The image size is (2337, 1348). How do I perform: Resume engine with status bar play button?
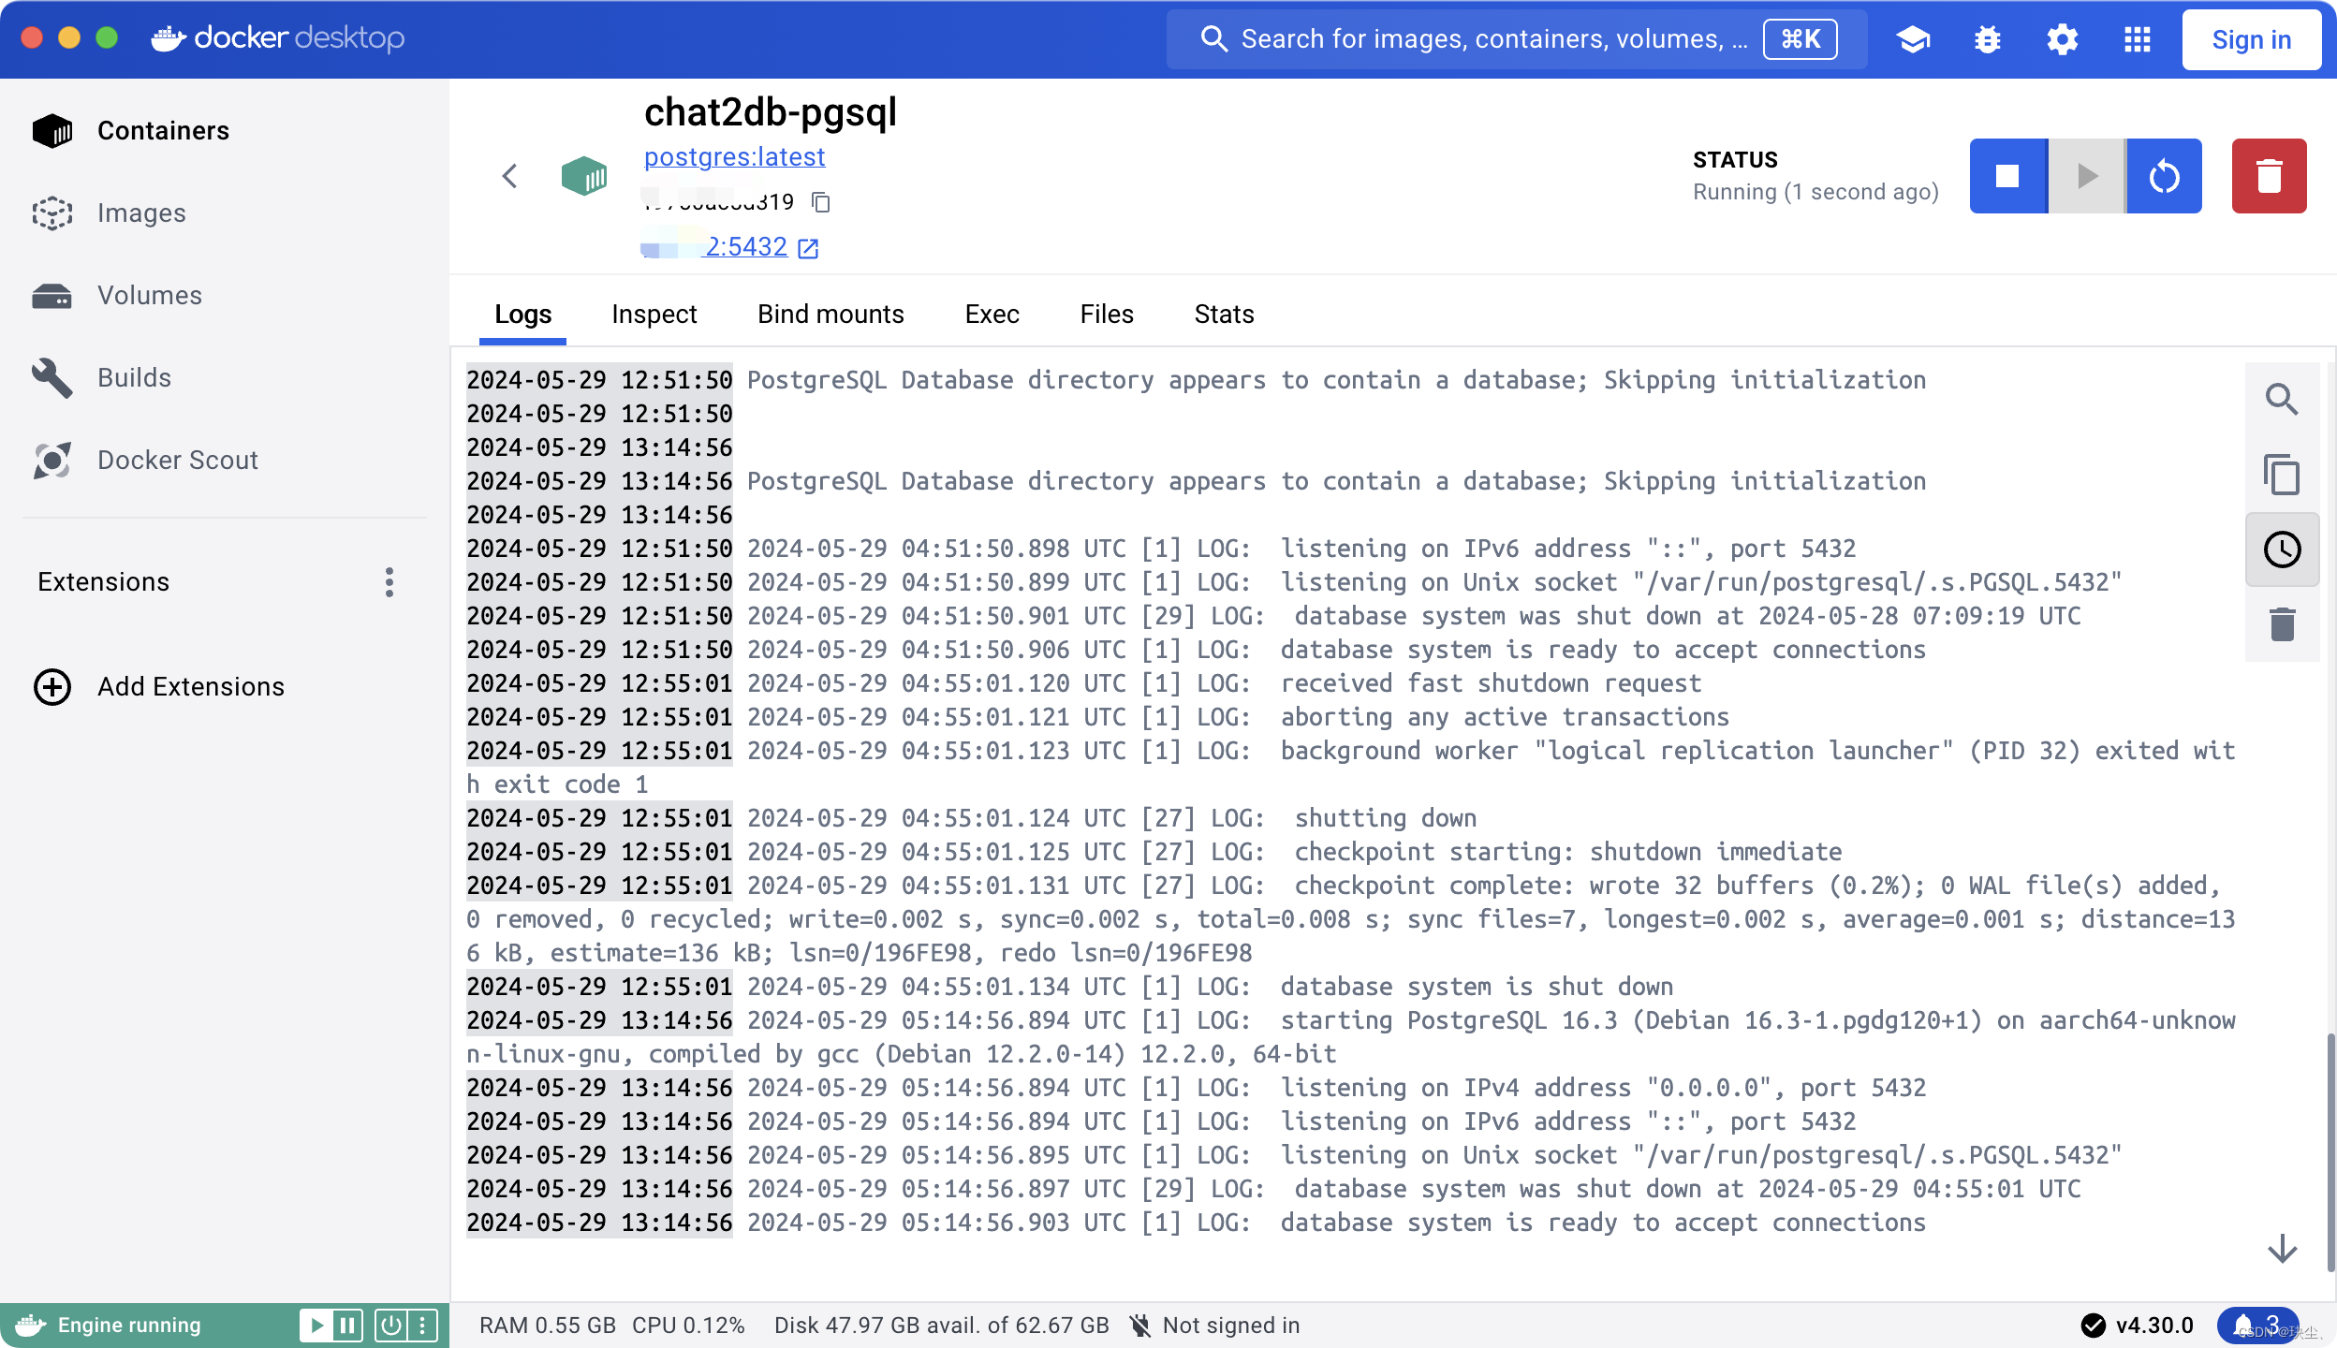point(316,1326)
